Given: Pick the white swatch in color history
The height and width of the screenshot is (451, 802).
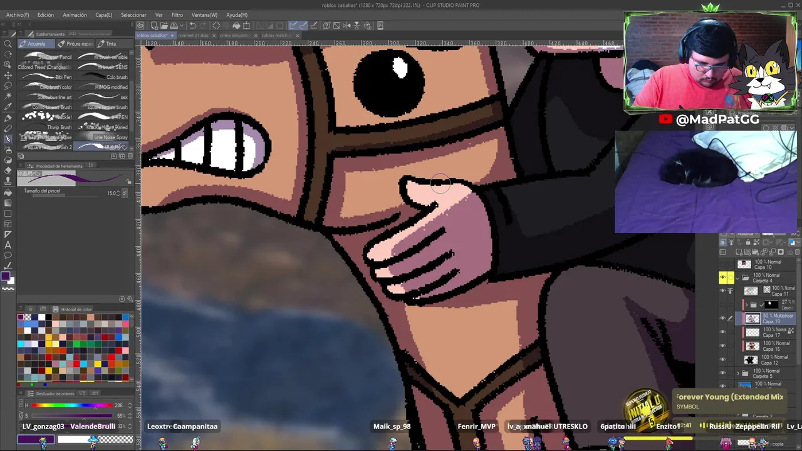Looking at the screenshot, I should point(41,318).
